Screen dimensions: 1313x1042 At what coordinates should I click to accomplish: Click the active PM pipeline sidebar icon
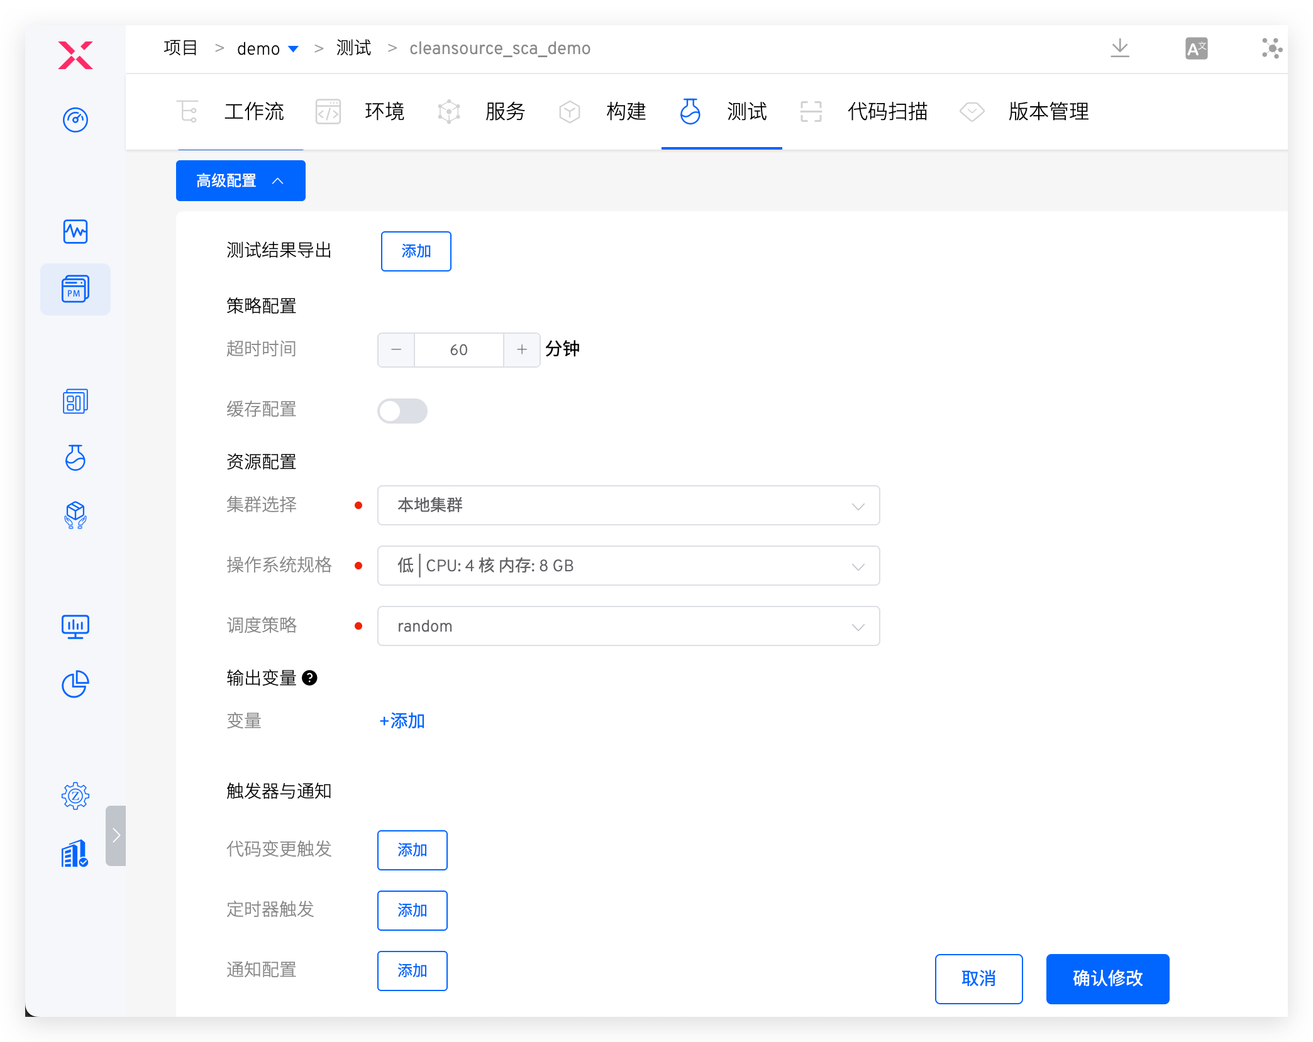click(x=75, y=289)
